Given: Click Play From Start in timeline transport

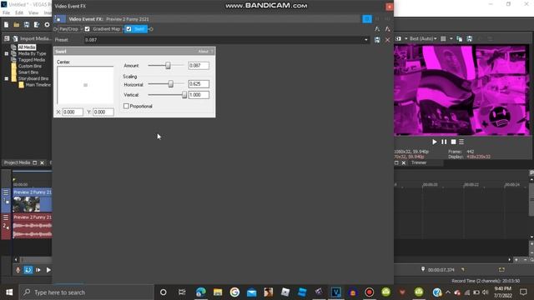Looking at the screenshot, I should pos(38,270).
